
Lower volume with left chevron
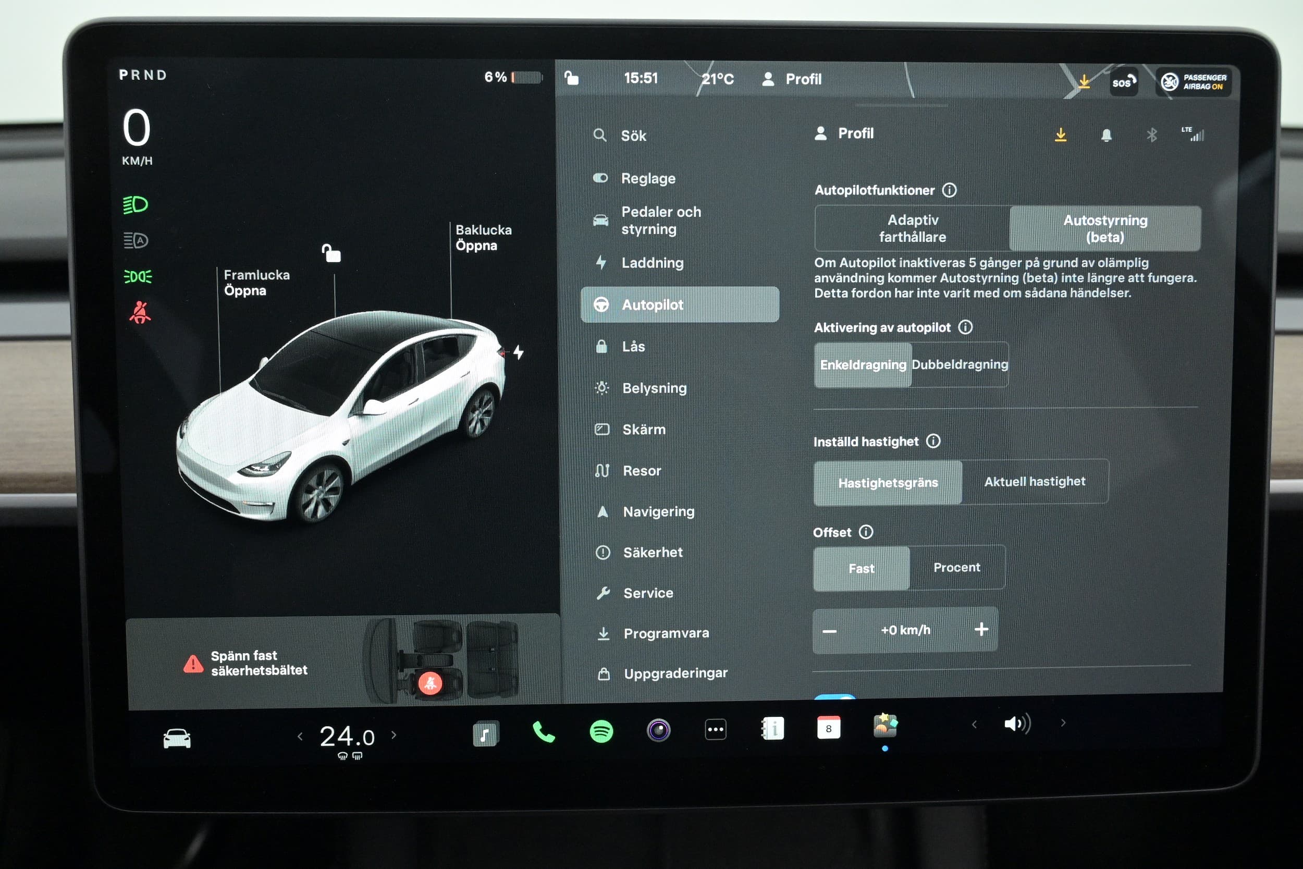click(x=975, y=725)
